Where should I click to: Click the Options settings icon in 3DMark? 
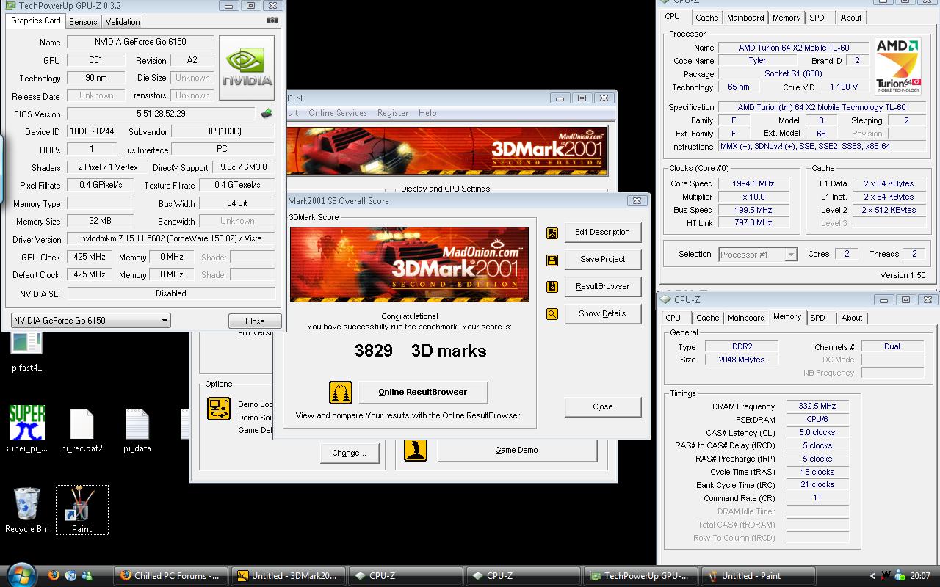tap(219, 408)
